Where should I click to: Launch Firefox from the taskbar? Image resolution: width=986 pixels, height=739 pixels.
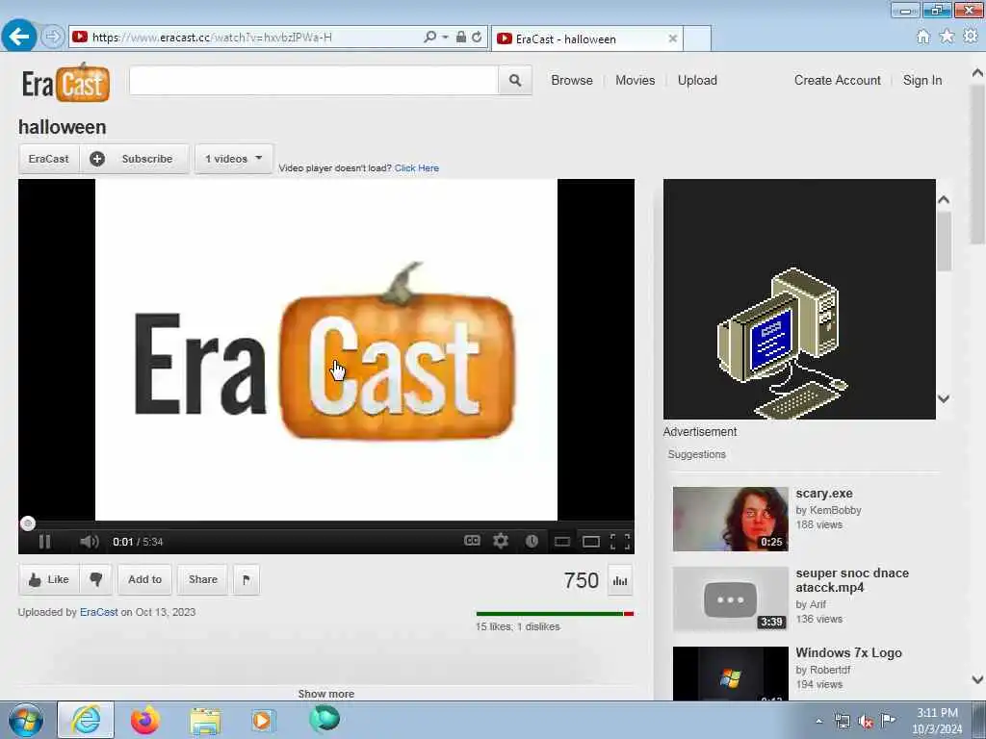click(x=144, y=720)
